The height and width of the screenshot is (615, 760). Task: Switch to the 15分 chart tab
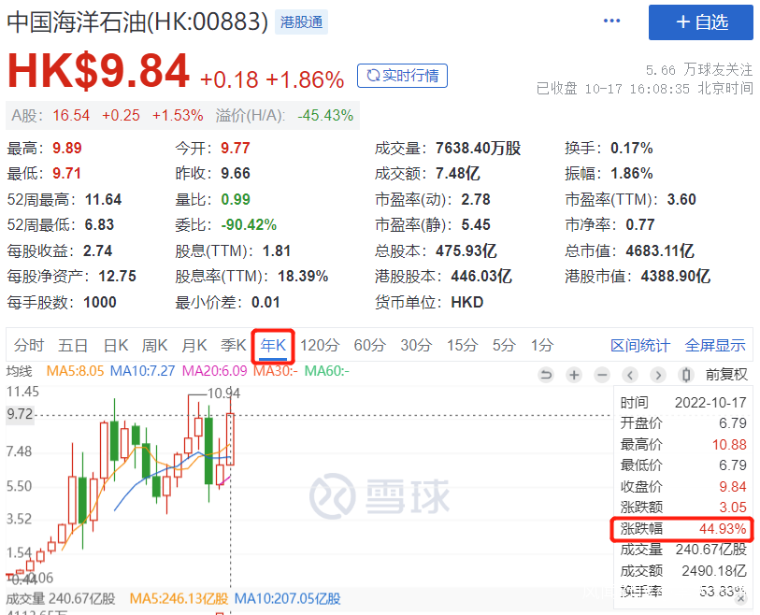pos(462,346)
